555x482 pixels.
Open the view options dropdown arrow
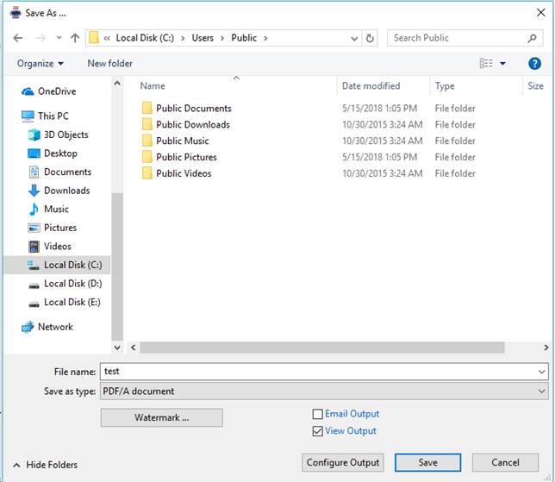pos(503,64)
